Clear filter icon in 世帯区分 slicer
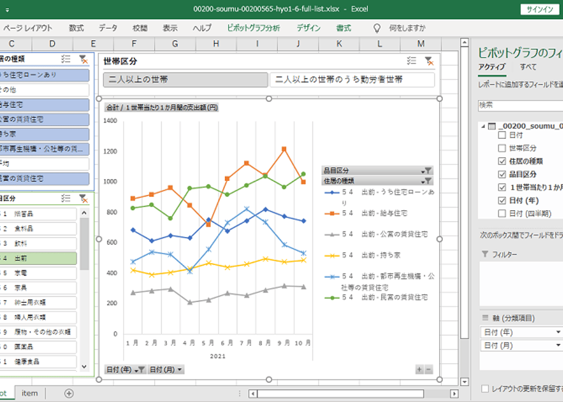This screenshot has height=402, width=563. click(429, 61)
